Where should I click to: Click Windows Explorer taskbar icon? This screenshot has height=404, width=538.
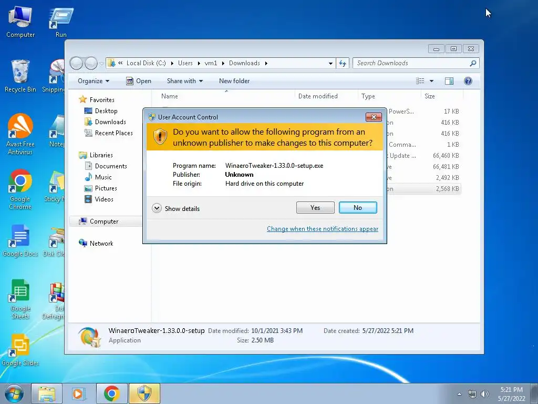47,393
